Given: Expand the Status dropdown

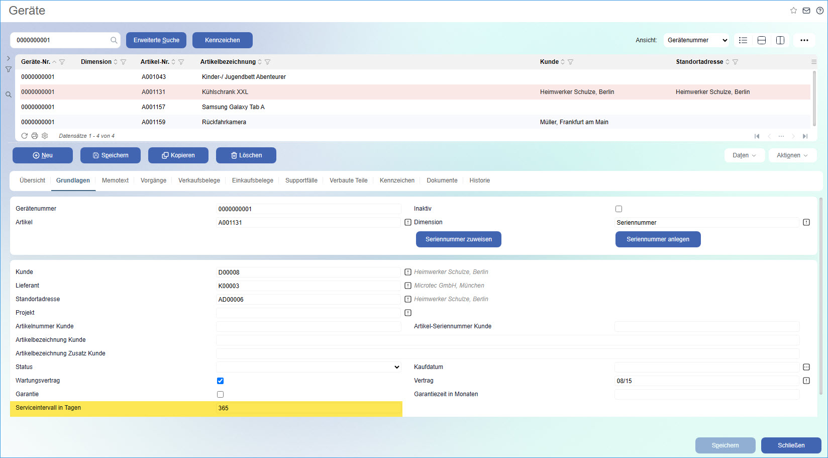Looking at the screenshot, I should tap(308, 367).
